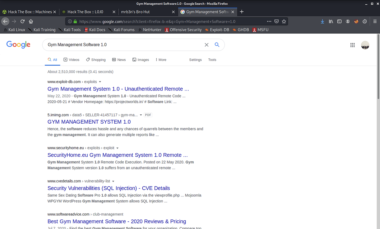Open page actions three-dot menu in URL bar

(269, 21)
